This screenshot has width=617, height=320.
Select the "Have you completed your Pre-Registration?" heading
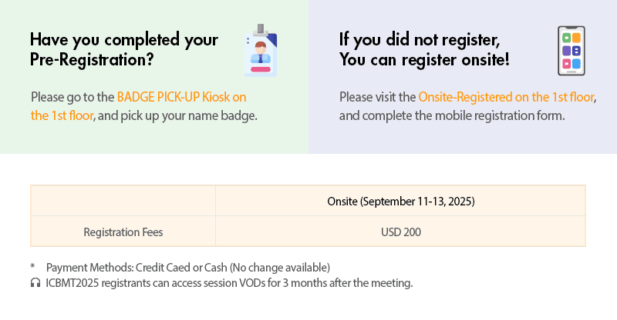tap(123, 49)
